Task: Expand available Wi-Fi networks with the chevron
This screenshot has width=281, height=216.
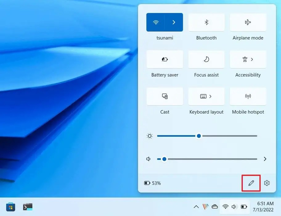Action: 174,22
